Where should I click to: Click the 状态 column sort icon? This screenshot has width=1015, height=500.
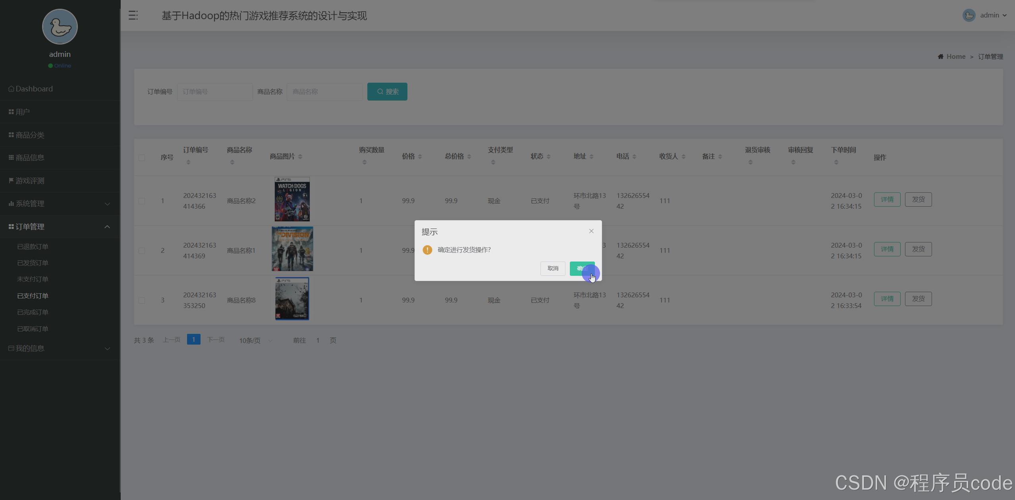(x=548, y=157)
